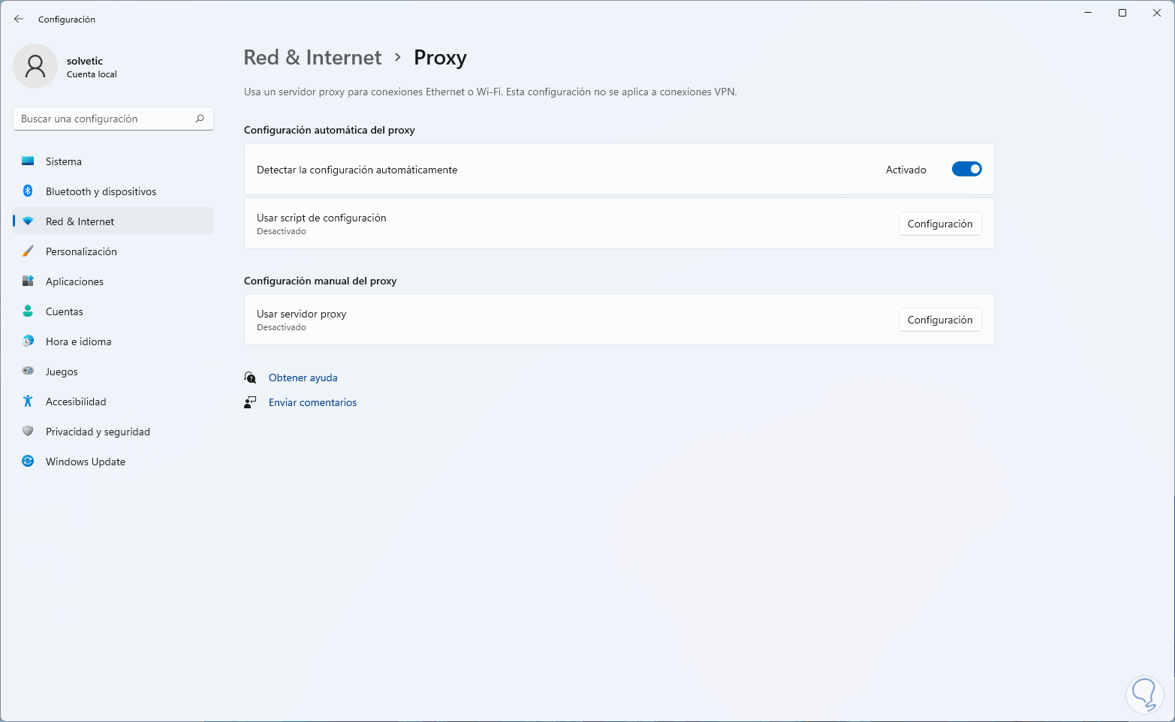Open Hora e idioma section

pyautogui.click(x=78, y=341)
